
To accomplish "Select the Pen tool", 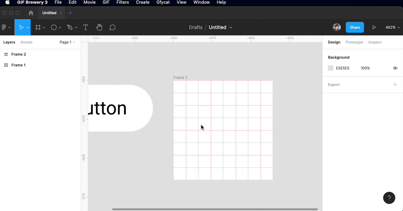I will pos(70,27).
